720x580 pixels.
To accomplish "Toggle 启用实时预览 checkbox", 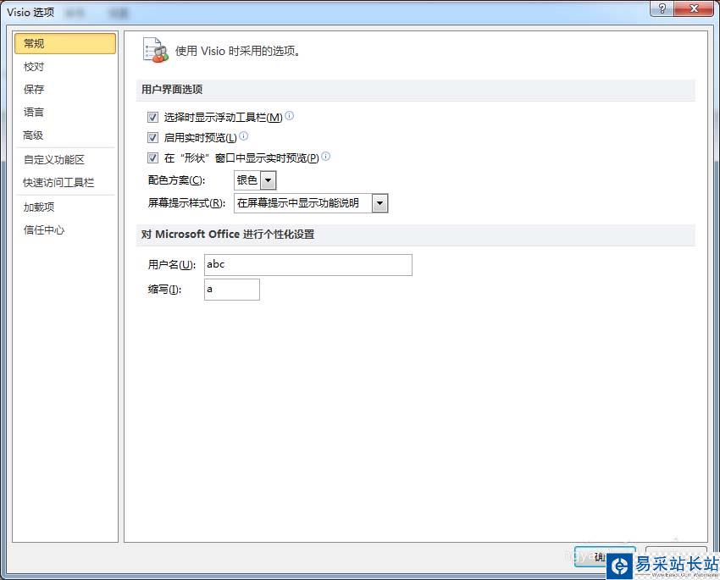I will (x=153, y=138).
